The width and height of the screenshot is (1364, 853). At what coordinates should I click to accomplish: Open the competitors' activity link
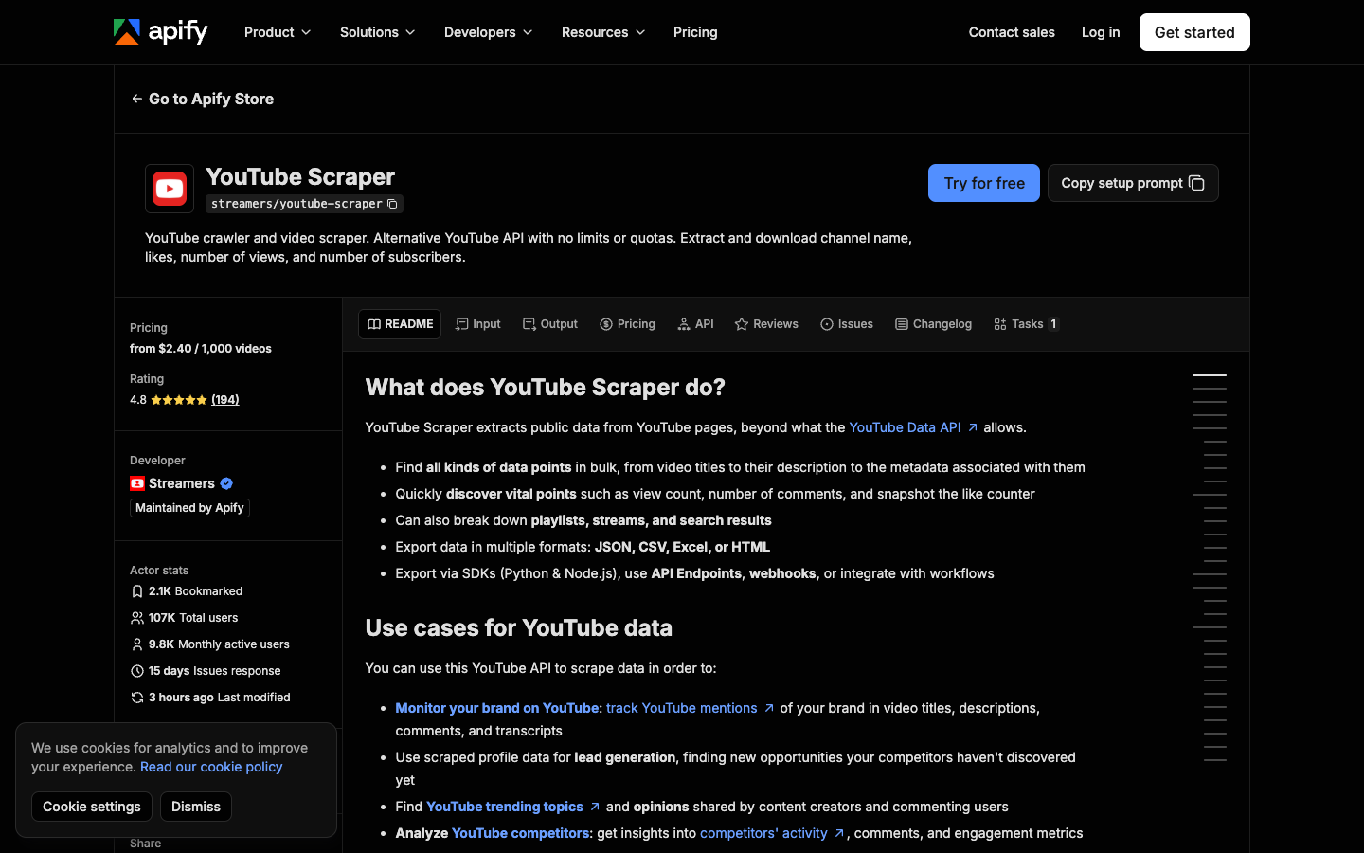pyautogui.click(x=763, y=833)
